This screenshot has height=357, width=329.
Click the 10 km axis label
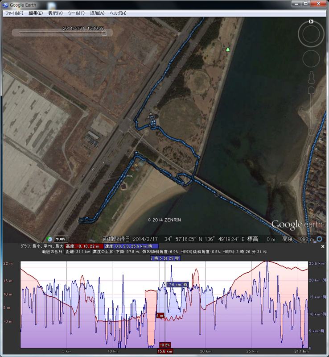pyautogui.click(x=113, y=351)
